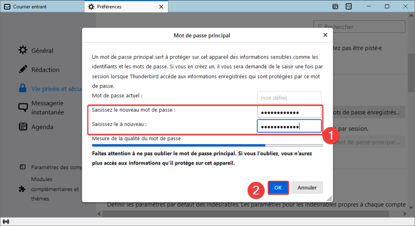Click the Agenda calendar icon in sidebar
Image resolution: width=415 pixels, height=226 pixels.
click(23, 126)
